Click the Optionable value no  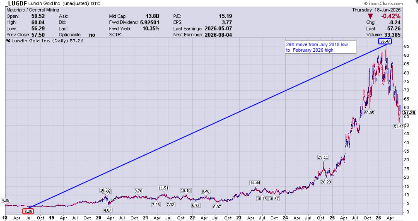92,35
